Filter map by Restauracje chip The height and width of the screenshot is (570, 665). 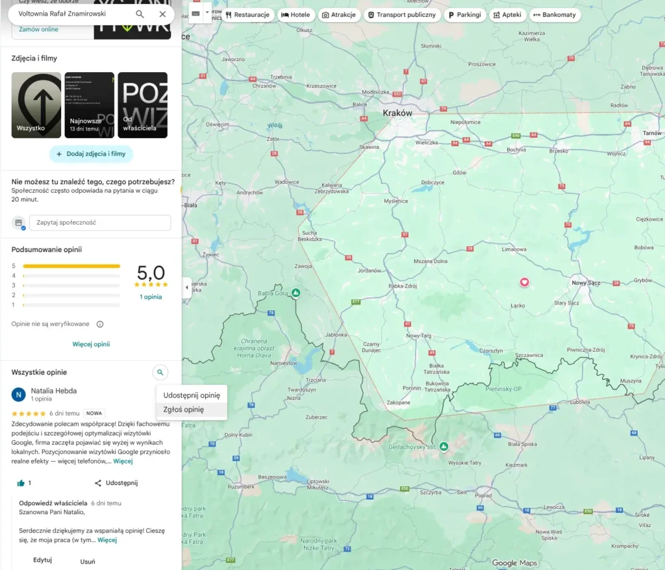tap(247, 14)
